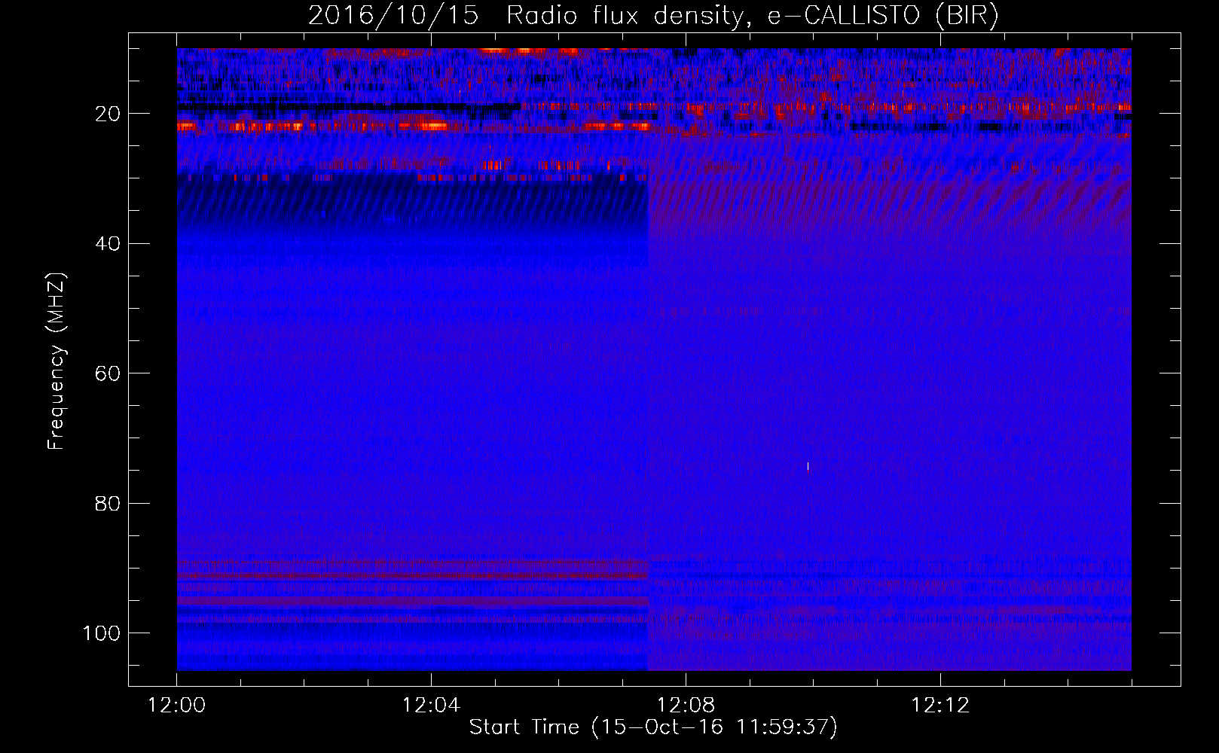
Task: Click the plot title '2016/10/15 Radio flux density, e-CALLISTO (BIR)'
Action: tap(653, 16)
